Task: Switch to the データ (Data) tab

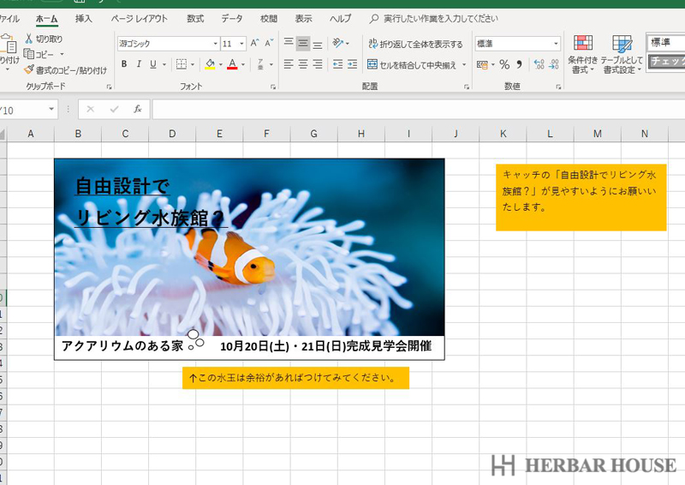Action: click(x=231, y=18)
